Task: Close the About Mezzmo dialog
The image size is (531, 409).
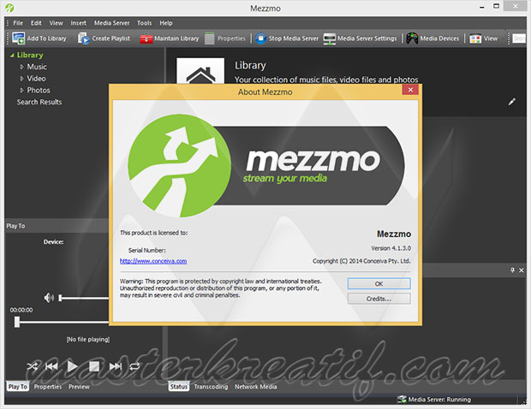Action: click(410, 90)
